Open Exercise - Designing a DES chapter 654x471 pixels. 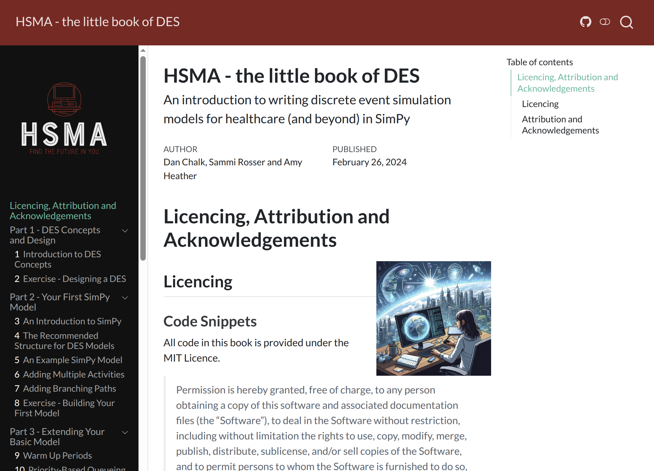[74, 279]
